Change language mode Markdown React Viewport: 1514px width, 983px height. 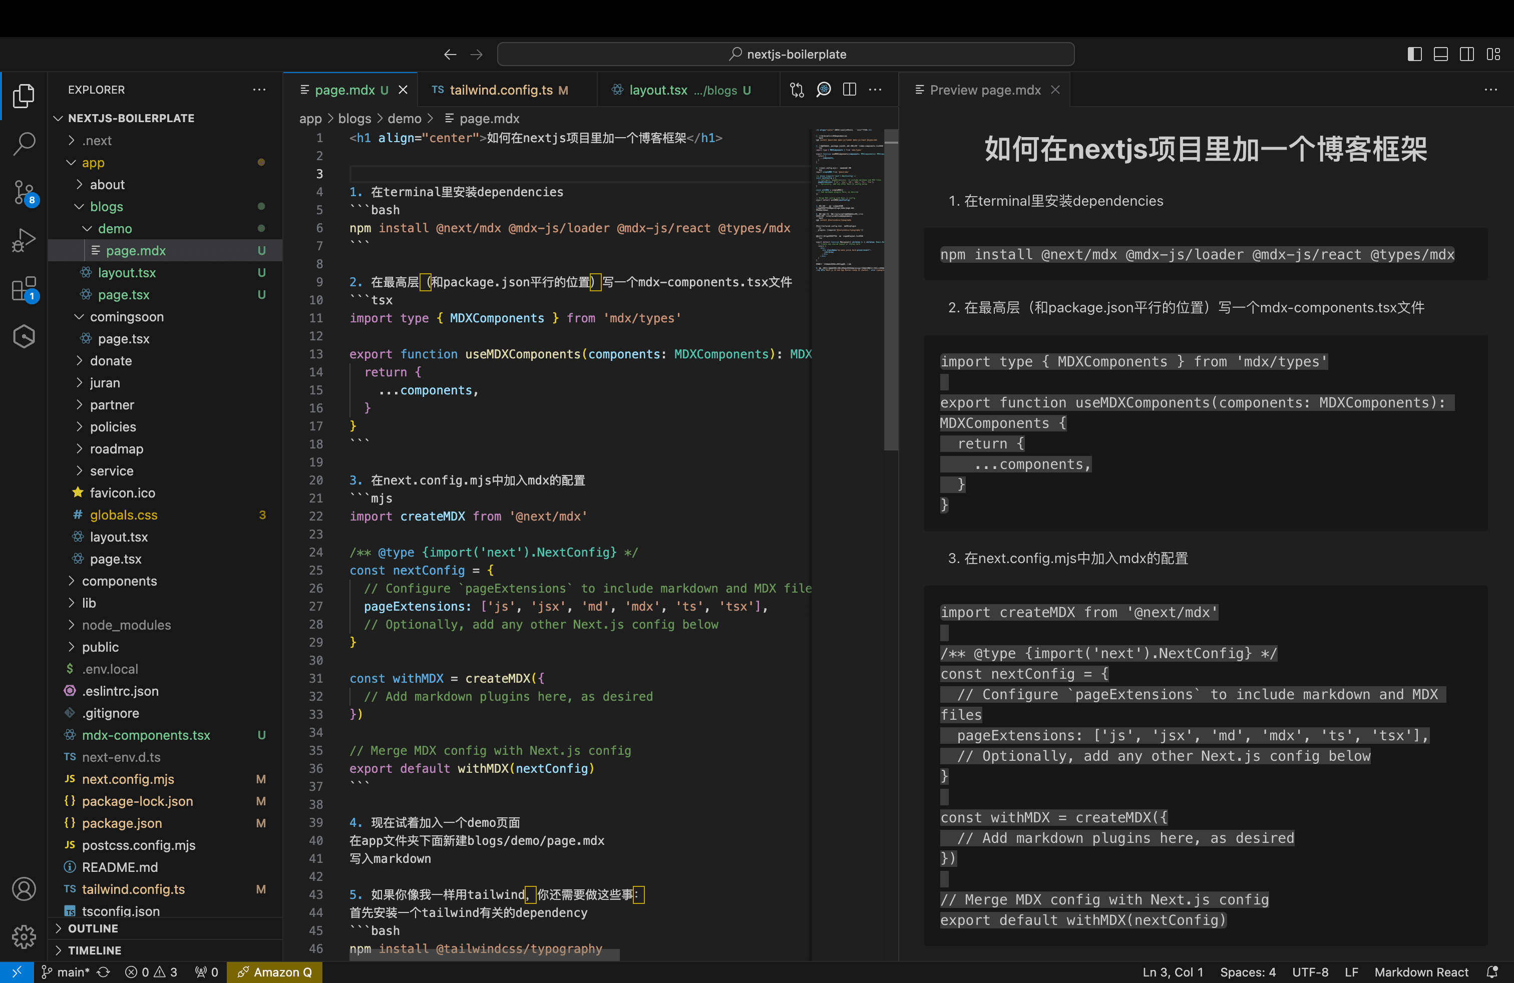1421,972
